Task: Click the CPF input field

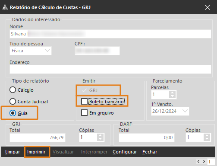Action: [x=97, y=51]
